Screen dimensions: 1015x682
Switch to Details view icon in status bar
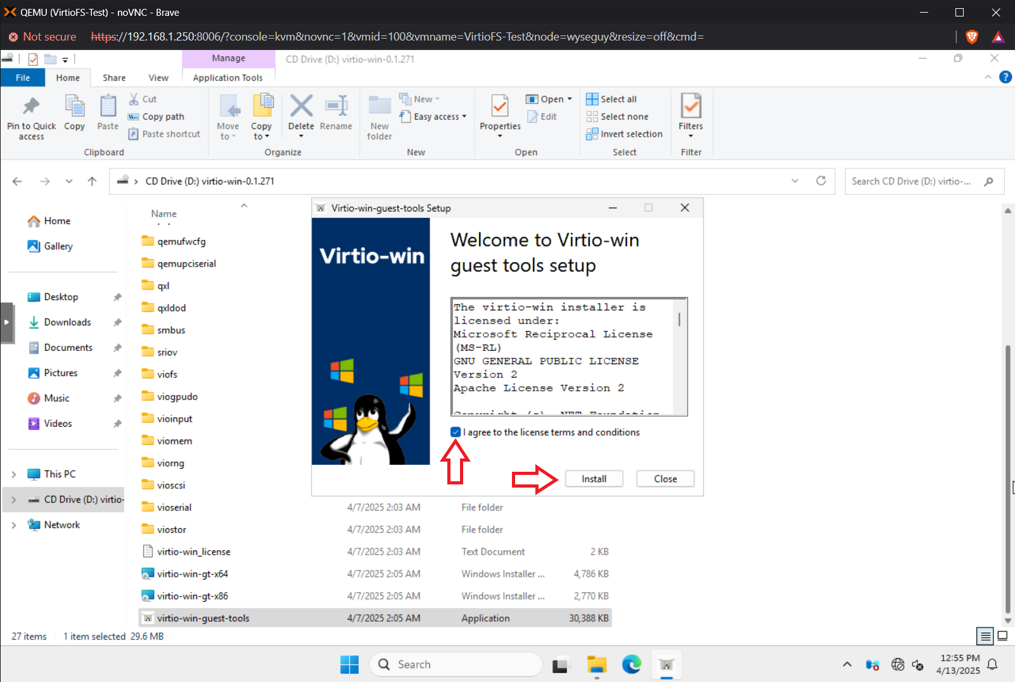(x=985, y=636)
